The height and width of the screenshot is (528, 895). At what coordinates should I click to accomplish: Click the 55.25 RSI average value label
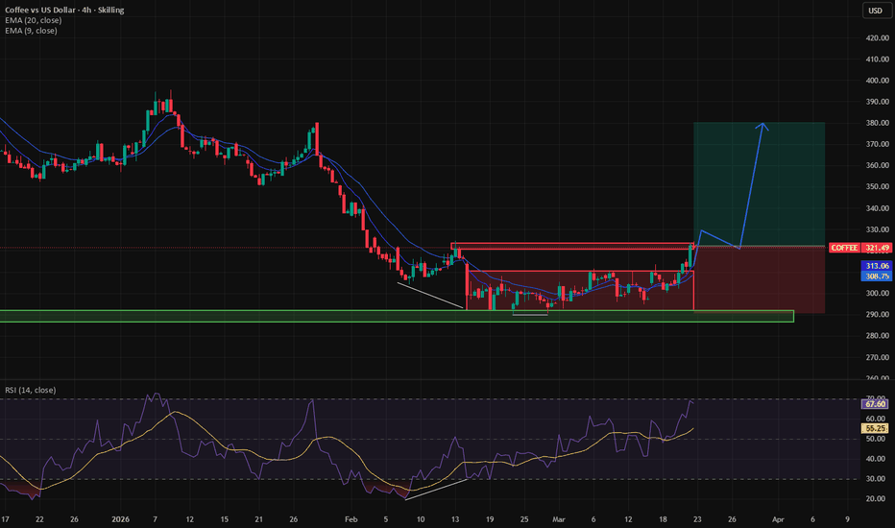pos(875,428)
